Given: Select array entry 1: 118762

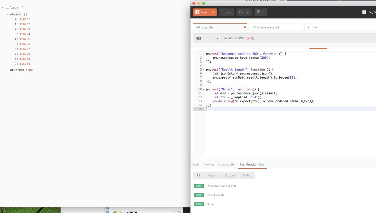Looking at the screenshot, I should pos(22,24).
